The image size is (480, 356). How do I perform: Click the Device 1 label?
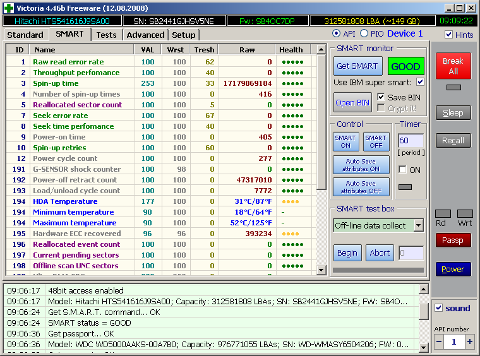[x=405, y=33]
